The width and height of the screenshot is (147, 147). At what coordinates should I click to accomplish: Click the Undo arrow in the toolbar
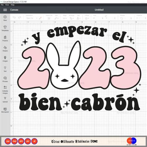[x=14, y=18]
